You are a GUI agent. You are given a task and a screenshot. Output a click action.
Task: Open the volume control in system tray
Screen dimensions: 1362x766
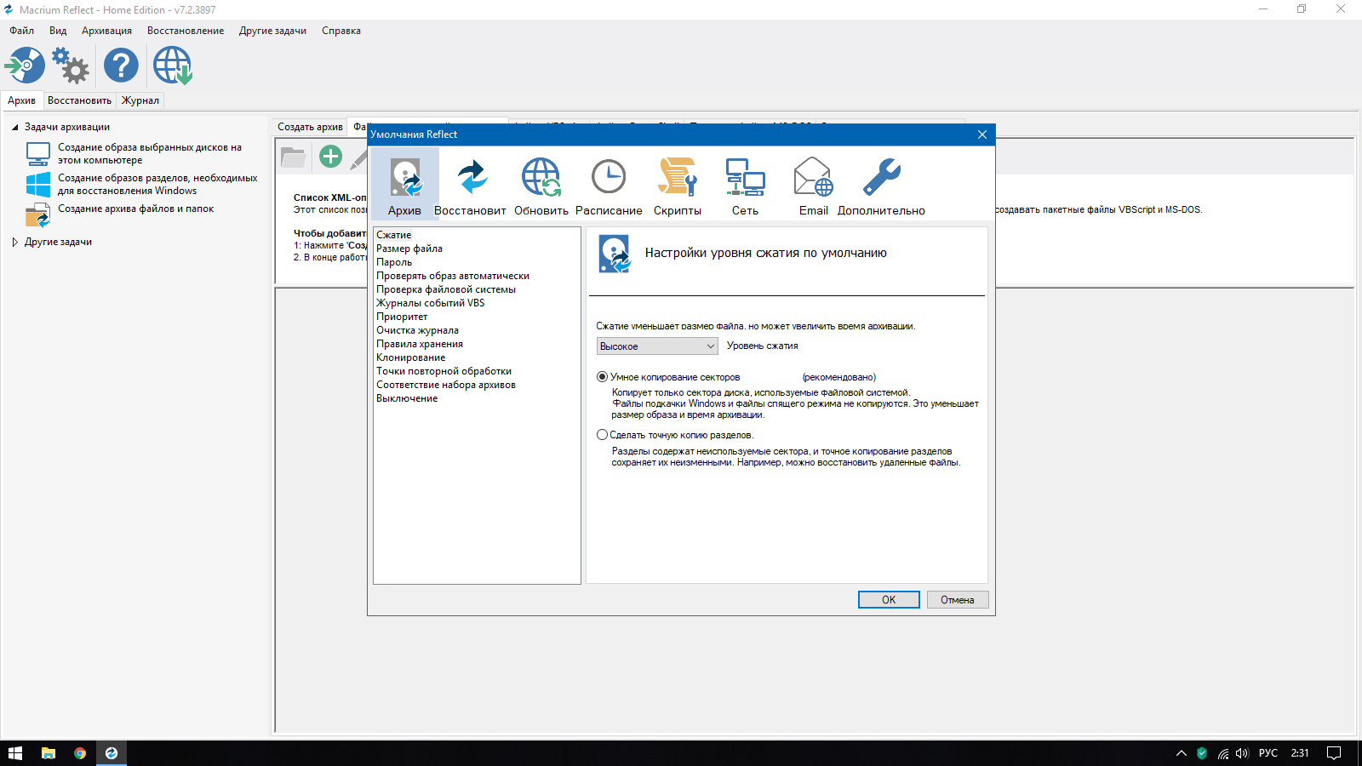coord(1242,753)
